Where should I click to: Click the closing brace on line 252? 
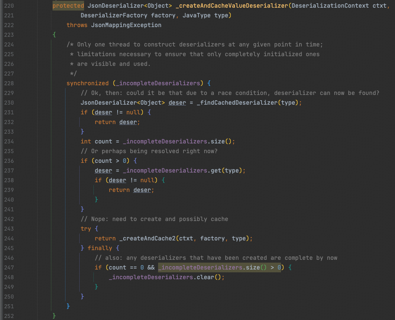tap(54, 316)
